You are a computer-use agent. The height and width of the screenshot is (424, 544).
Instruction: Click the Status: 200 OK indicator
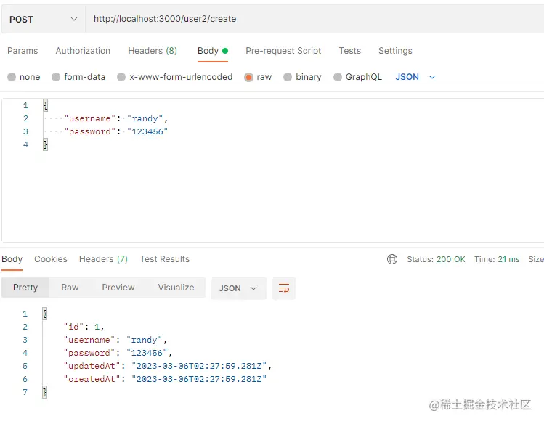tap(436, 259)
